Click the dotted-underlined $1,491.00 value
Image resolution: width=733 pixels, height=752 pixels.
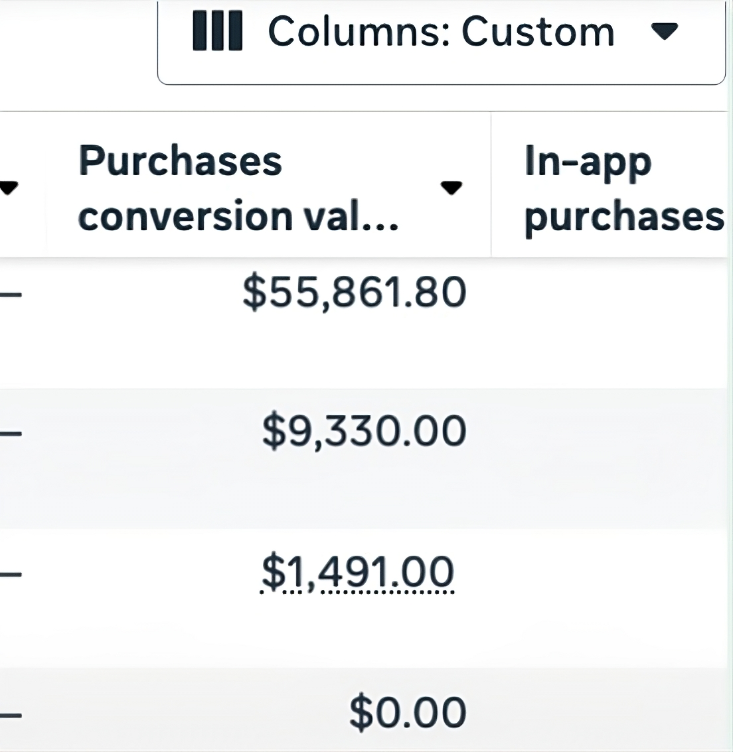(x=359, y=572)
